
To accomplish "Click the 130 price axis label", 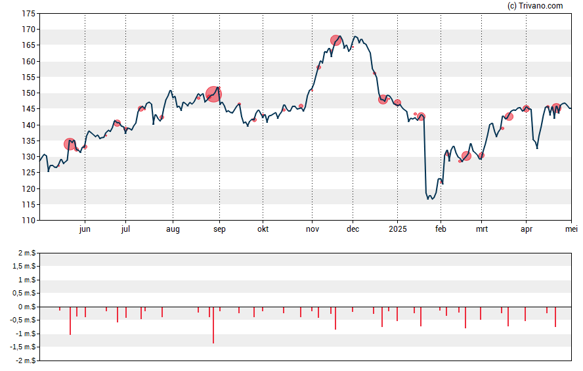I will (x=29, y=157).
